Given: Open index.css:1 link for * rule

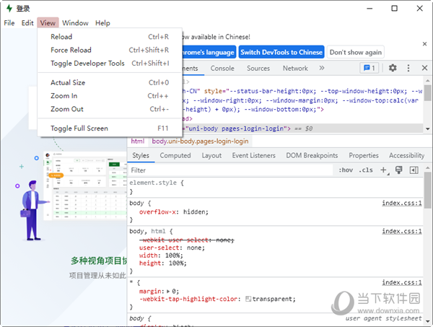Looking at the screenshot, I should pyautogui.click(x=402, y=282).
